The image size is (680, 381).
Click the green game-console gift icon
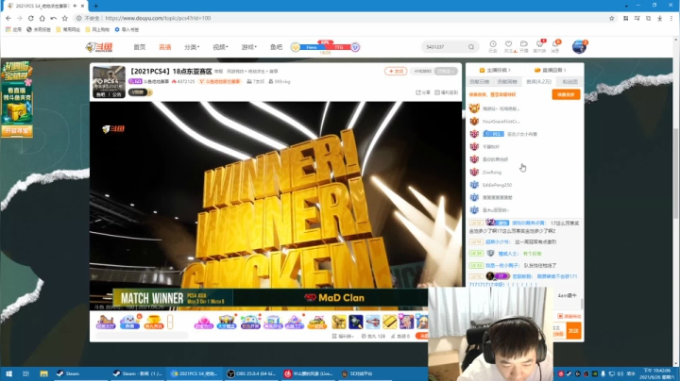coord(249,322)
